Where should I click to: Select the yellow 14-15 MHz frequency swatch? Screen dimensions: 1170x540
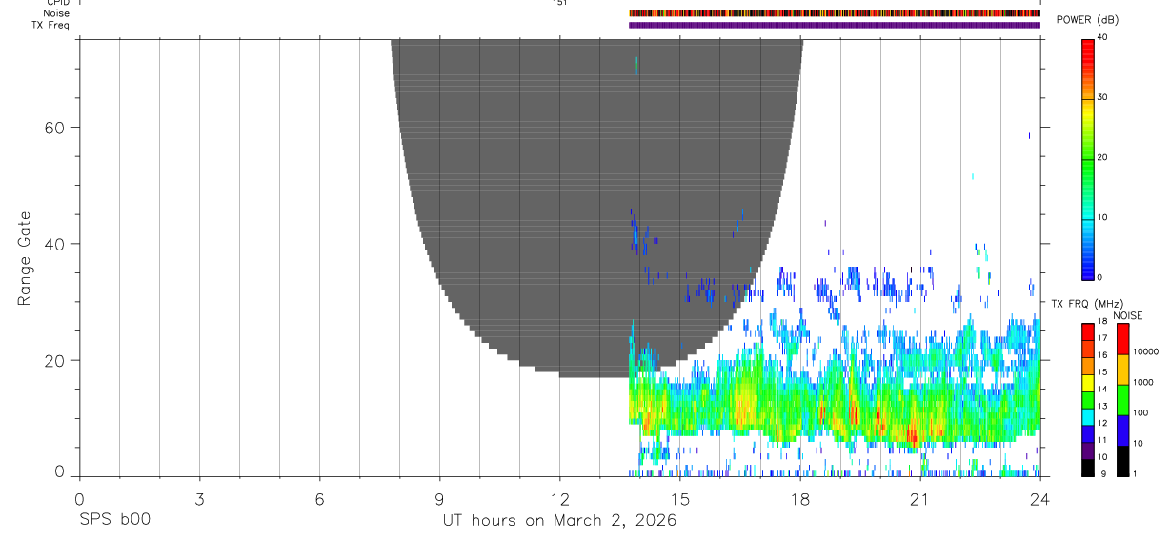click(x=1087, y=383)
